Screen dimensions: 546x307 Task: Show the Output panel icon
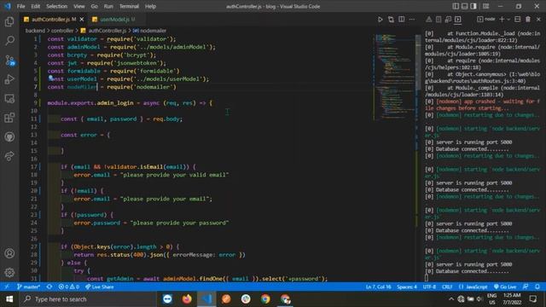point(439,20)
